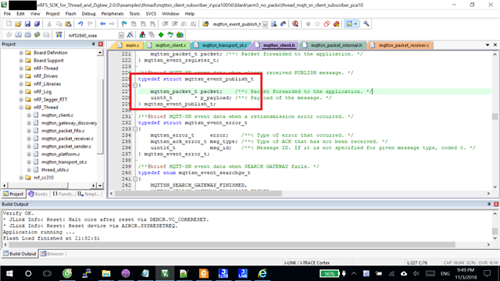The image size is (500, 281).
Task: Switch to mqttsn_packet_internal.h tab
Action: (x=334, y=45)
